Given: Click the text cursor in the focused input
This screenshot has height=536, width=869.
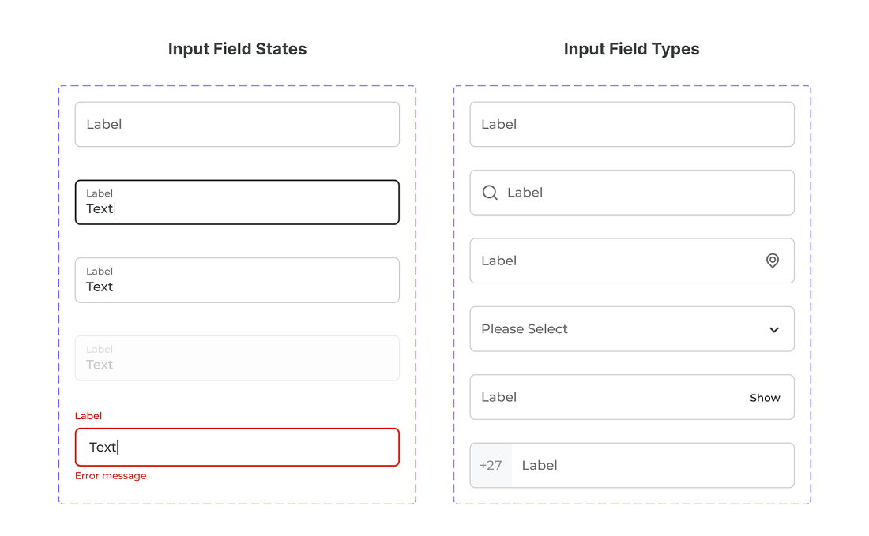Looking at the screenshot, I should click(117, 208).
